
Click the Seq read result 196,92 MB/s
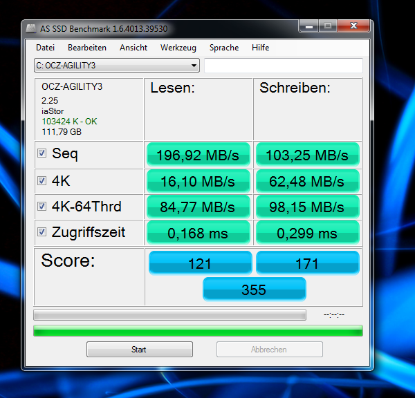(x=199, y=155)
